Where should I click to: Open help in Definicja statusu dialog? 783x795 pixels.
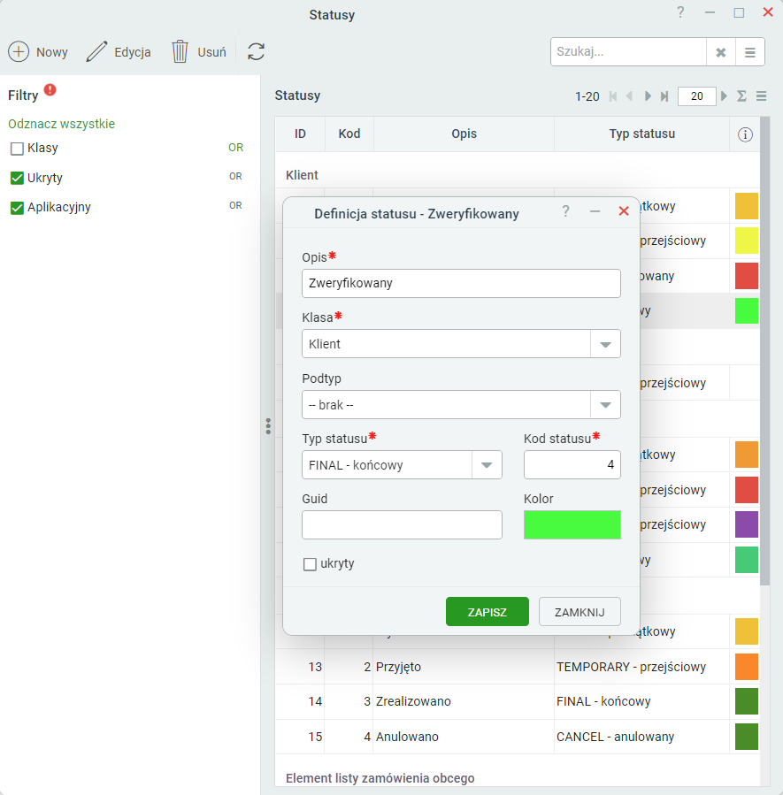[x=566, y=211]
